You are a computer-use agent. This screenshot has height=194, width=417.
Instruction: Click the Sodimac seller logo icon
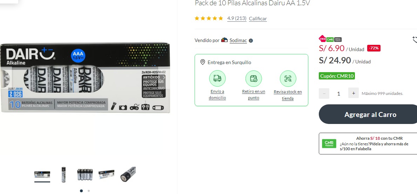[224, 40]
